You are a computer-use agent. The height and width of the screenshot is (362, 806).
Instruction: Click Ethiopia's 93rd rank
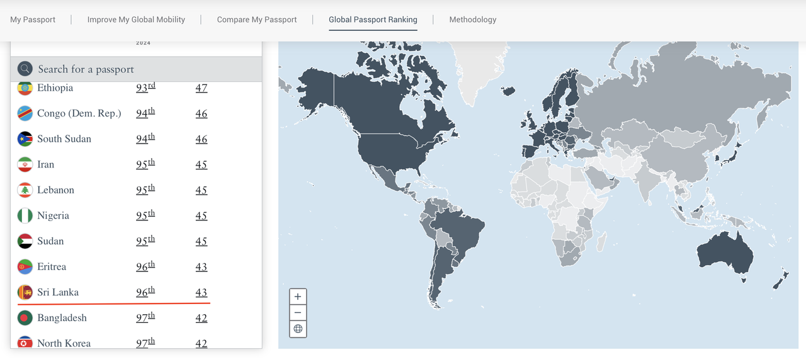(145, 88)
